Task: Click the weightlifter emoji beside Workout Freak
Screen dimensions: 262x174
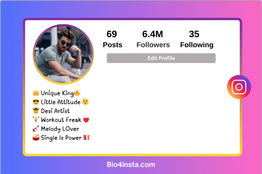Action: click(36, 120)
